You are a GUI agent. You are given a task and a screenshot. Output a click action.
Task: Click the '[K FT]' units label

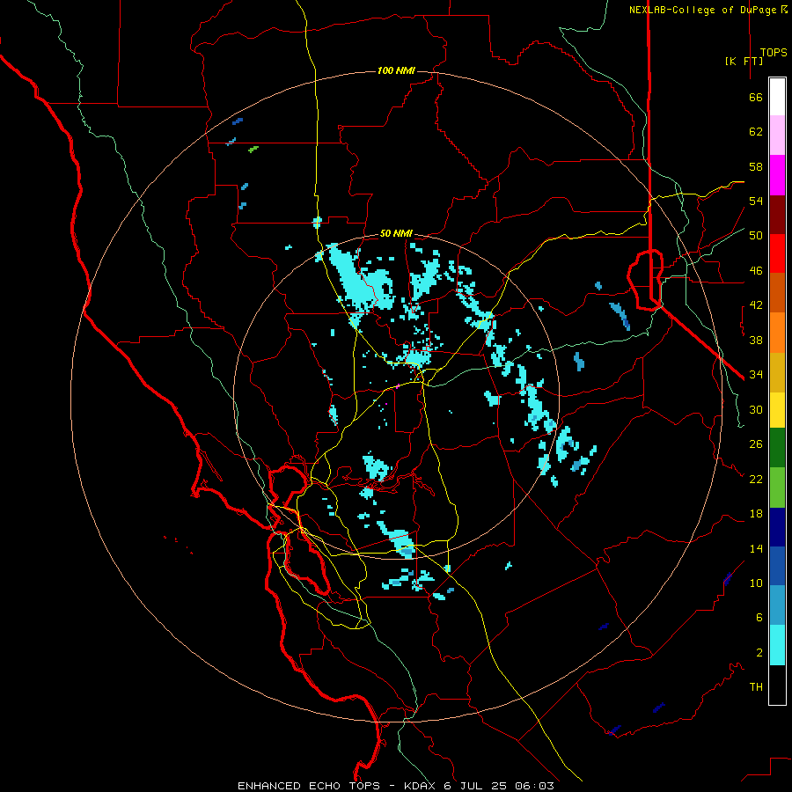[744, 61]
